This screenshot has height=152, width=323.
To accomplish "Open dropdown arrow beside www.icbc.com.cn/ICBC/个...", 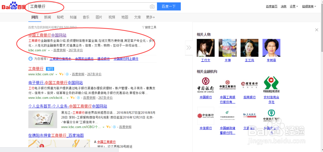I will pos(104,127).
